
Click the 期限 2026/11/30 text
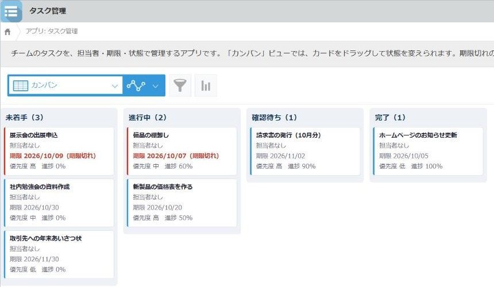click(34, 259)
